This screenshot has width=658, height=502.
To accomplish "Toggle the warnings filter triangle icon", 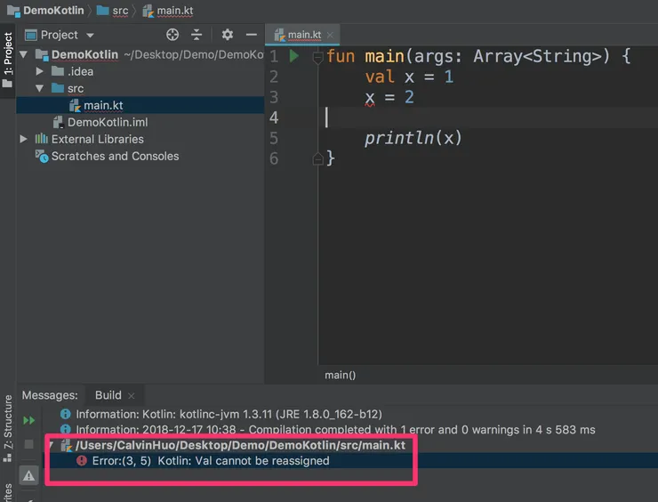I will pyautogui.click(x=28, y=476).
